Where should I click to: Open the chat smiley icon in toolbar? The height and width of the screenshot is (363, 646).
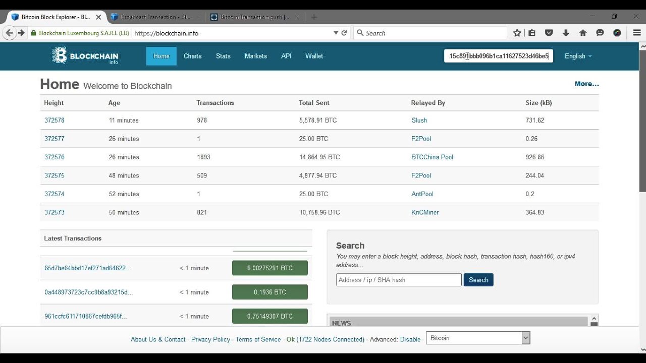(x=600, y=33)
